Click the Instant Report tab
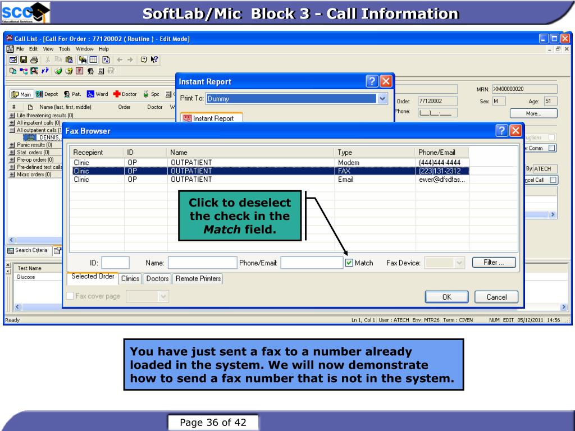Screen dimensions: 575x431 [x=211, y=118]
